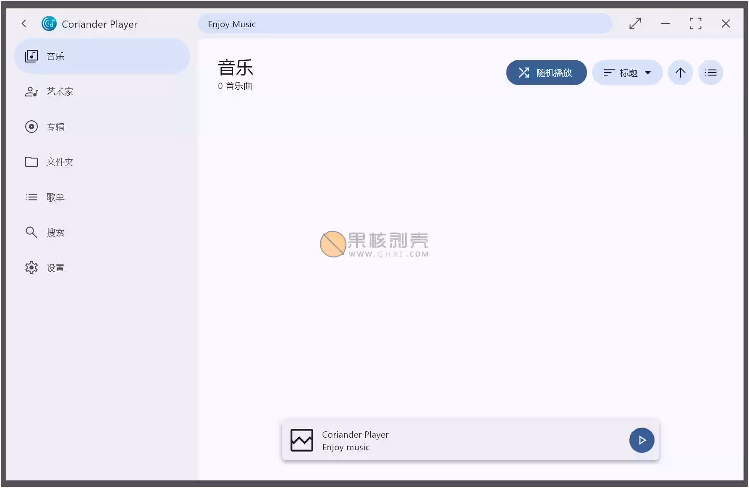Click the bottom now-playing thumbnail

(x=301, y=440)
